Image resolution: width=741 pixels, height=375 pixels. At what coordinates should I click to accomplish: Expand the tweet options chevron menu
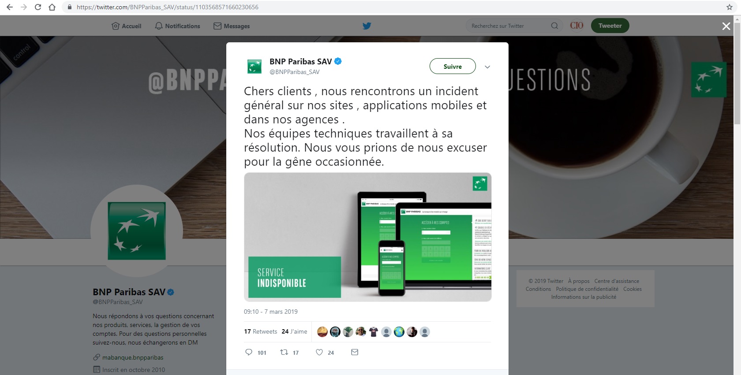point(487,67)
